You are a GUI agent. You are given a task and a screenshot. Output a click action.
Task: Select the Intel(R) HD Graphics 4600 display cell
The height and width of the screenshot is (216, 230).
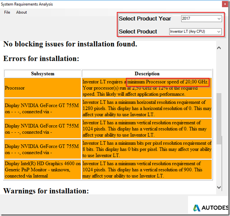coord(43,169)
